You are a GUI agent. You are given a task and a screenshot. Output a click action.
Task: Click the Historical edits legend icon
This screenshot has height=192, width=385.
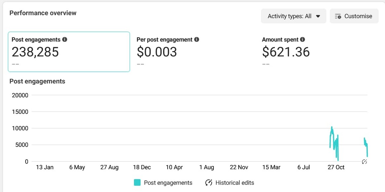pyautogui.click(x=209, y=183)
